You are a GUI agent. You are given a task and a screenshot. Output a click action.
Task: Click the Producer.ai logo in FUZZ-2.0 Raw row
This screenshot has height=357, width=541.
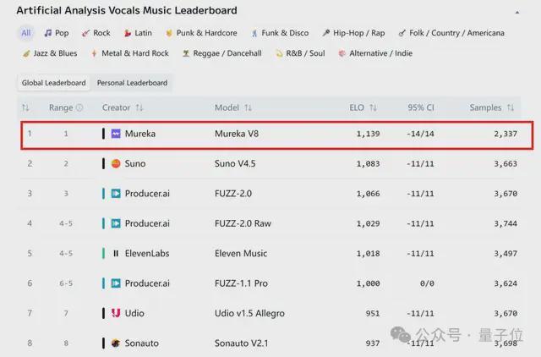click(116, 223)
